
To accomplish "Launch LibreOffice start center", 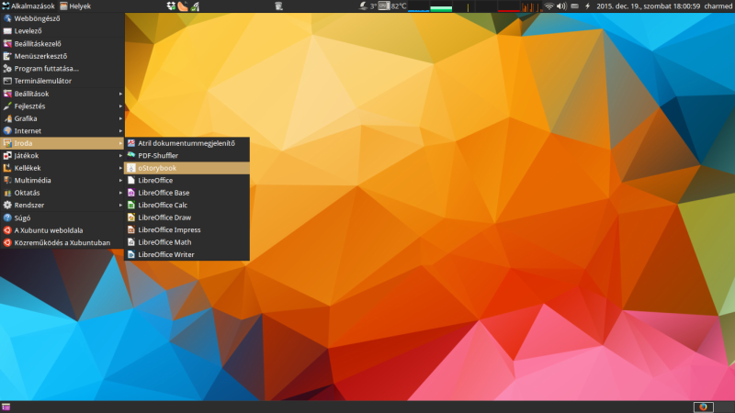I will tap(187, 180).
